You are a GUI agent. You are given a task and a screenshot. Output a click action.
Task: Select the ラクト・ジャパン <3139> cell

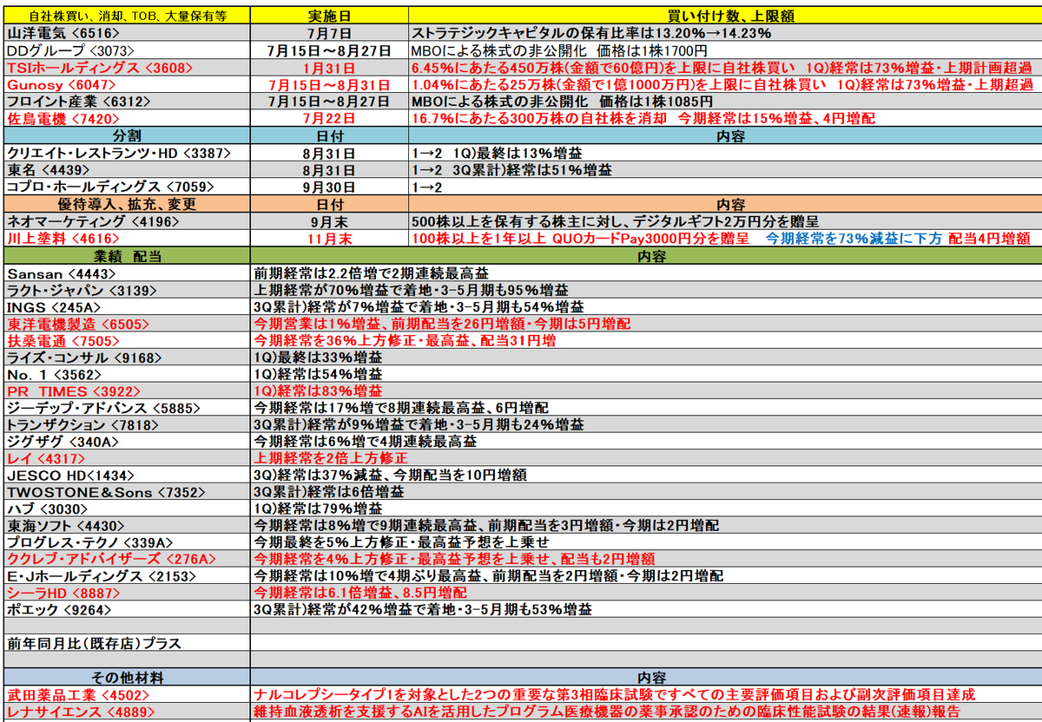coord(128,289)
